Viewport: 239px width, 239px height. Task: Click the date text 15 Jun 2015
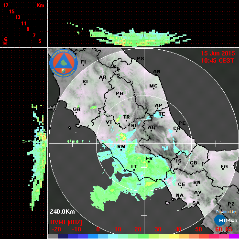click(218, 54)
